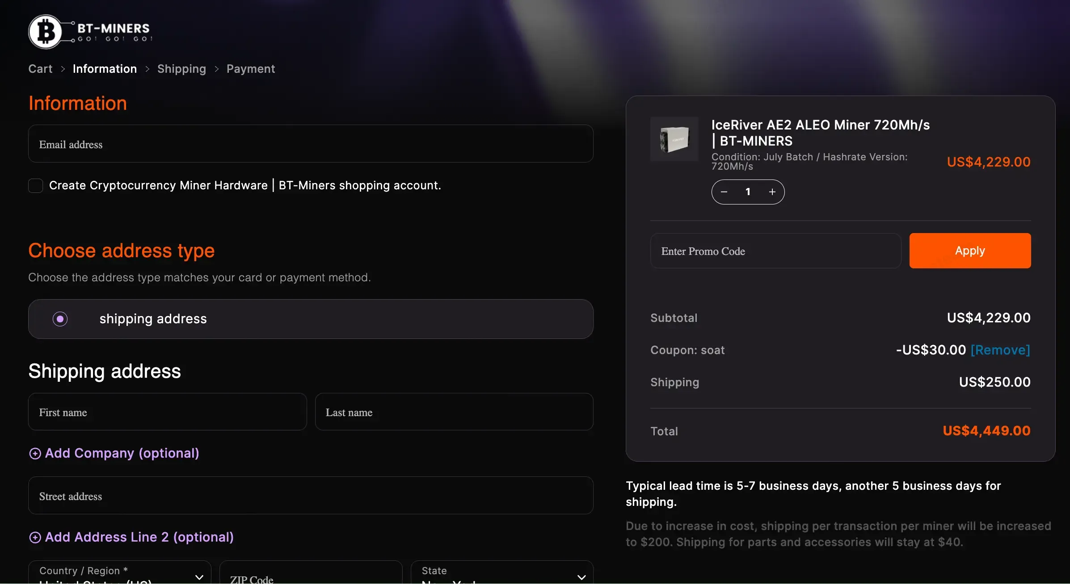Select the shipping address radio button

(60, 319)
